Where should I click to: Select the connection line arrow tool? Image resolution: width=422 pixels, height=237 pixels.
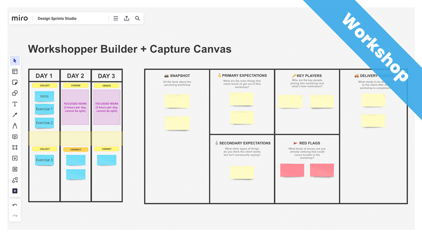pyautogui.click(x=15, y=115)
